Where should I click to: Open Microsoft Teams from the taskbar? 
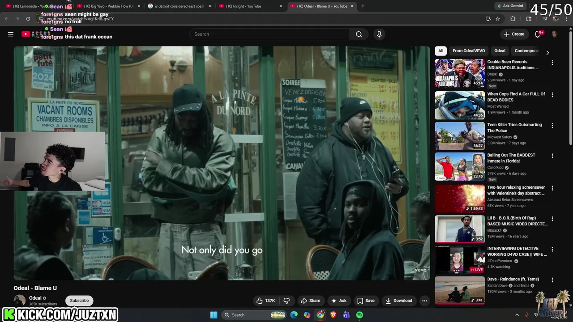[x=346, y=315]
